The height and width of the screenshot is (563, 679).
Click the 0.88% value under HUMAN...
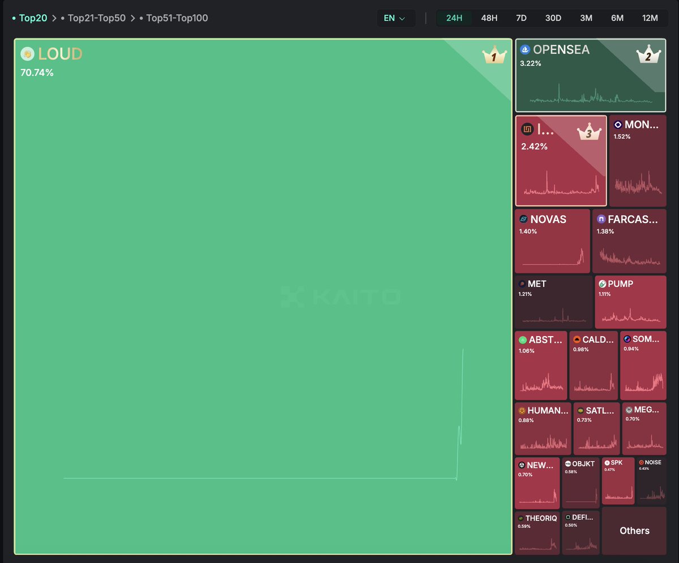click(526, 420)
